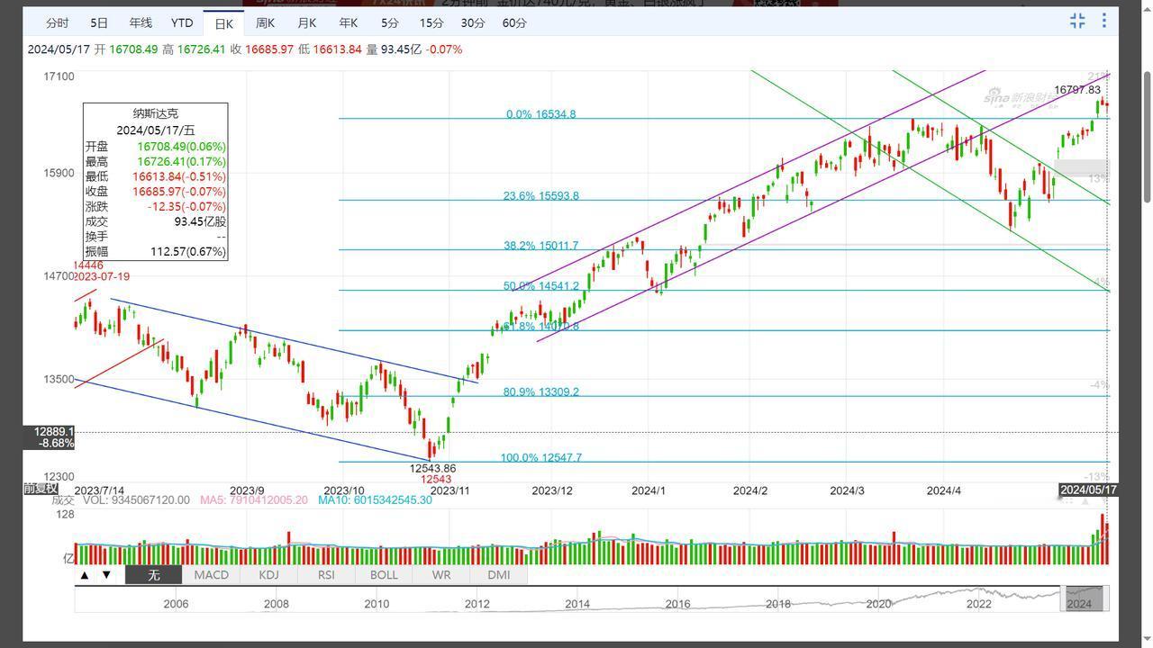This screenshot has width=1153, height=648.
Task: Turn on the DMI indicator
Action: tap(498, 574)
